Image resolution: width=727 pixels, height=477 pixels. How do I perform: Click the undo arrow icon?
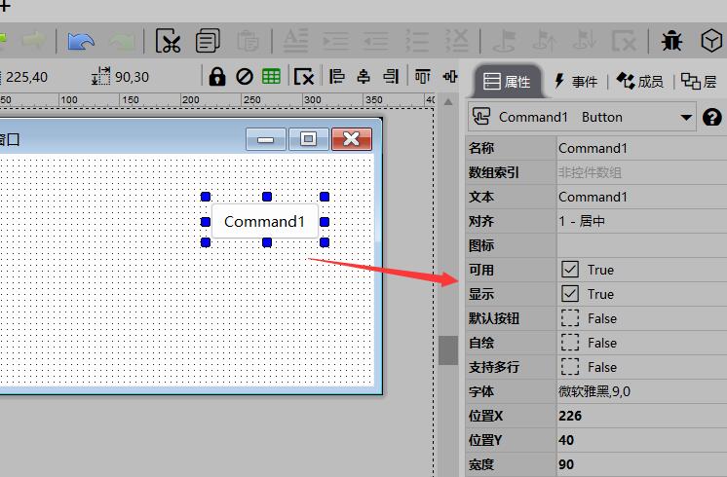(81, 41)
